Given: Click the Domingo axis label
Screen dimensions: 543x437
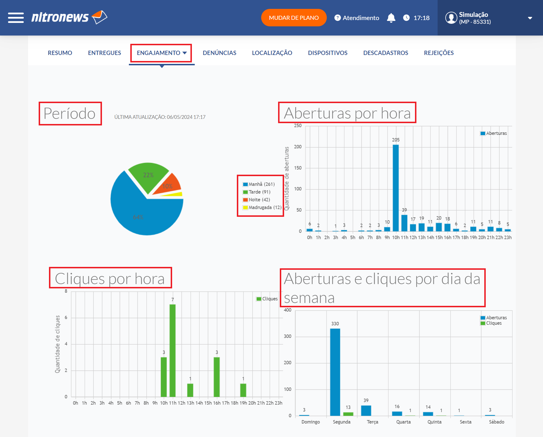Looking at the screenshot, I should (x=310, y=422).
